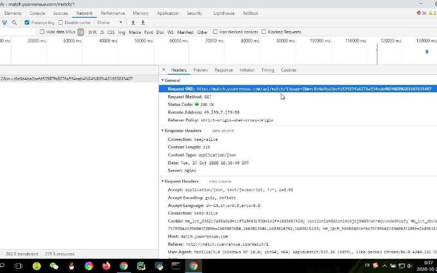Click the export HAR download arrow

(x=143, y=22)
